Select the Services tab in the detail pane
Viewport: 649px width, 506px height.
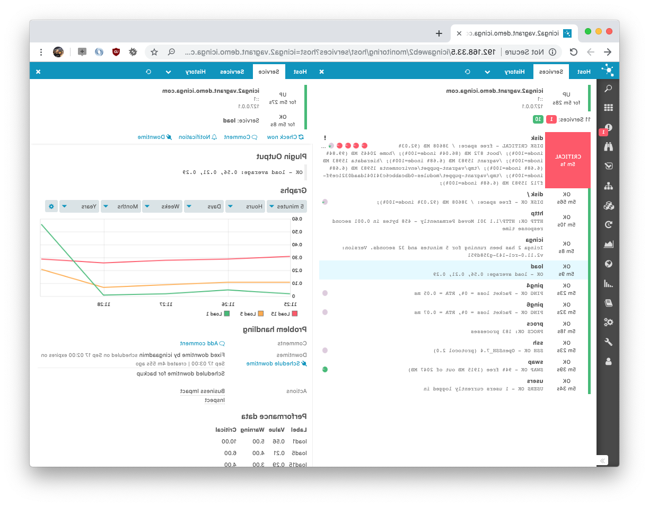pos(232,72)
